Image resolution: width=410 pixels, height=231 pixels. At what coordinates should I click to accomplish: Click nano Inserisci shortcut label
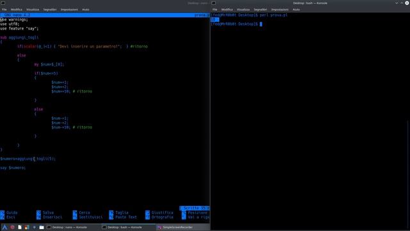tap(53, 217)
